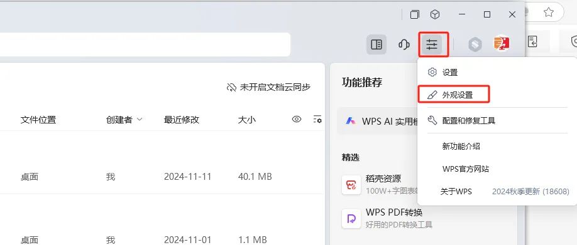The height and width of the screenshot is (245, 577).
Task: Select 关于WPS menu entry
Action: (456, 192)
